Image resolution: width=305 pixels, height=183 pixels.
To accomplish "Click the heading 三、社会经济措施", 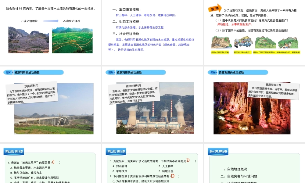I will 127,34.
